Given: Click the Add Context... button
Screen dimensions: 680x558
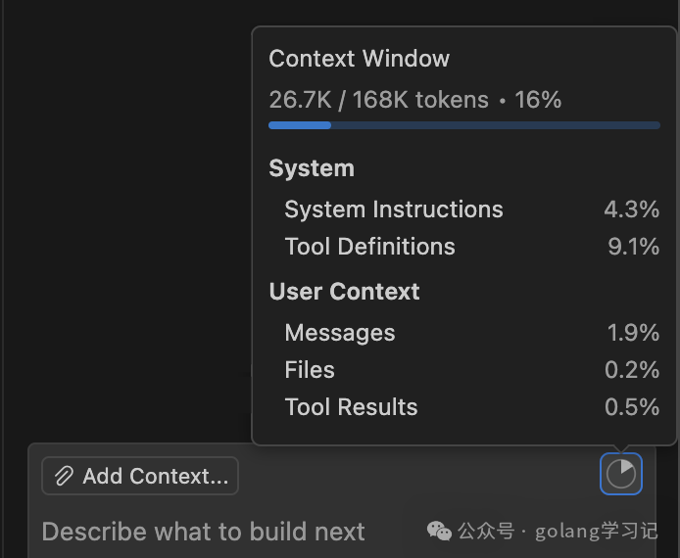Looking at the screenshot, I should coord(140,476).
